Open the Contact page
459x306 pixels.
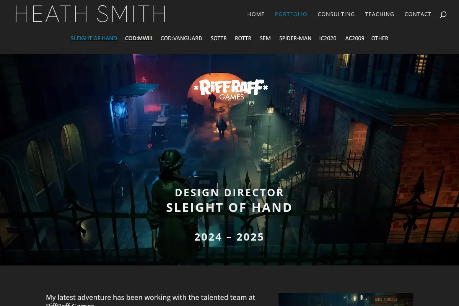coord(418,14)
